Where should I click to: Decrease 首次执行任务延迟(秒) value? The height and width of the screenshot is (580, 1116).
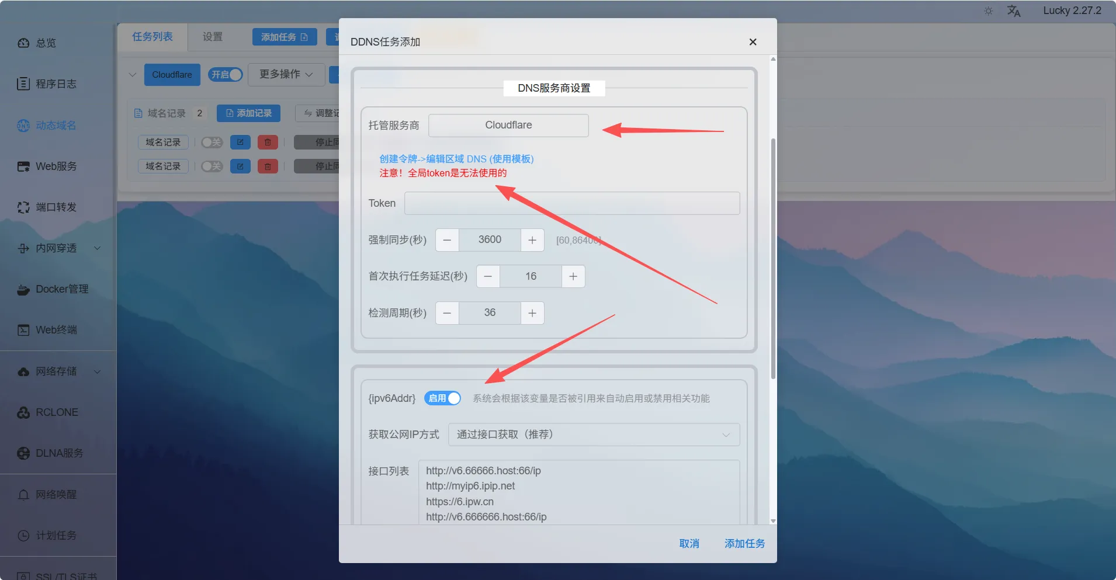[488, 276]
